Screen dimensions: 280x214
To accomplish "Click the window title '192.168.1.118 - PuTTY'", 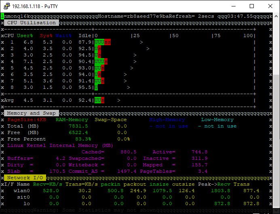I will coord(35,6).
